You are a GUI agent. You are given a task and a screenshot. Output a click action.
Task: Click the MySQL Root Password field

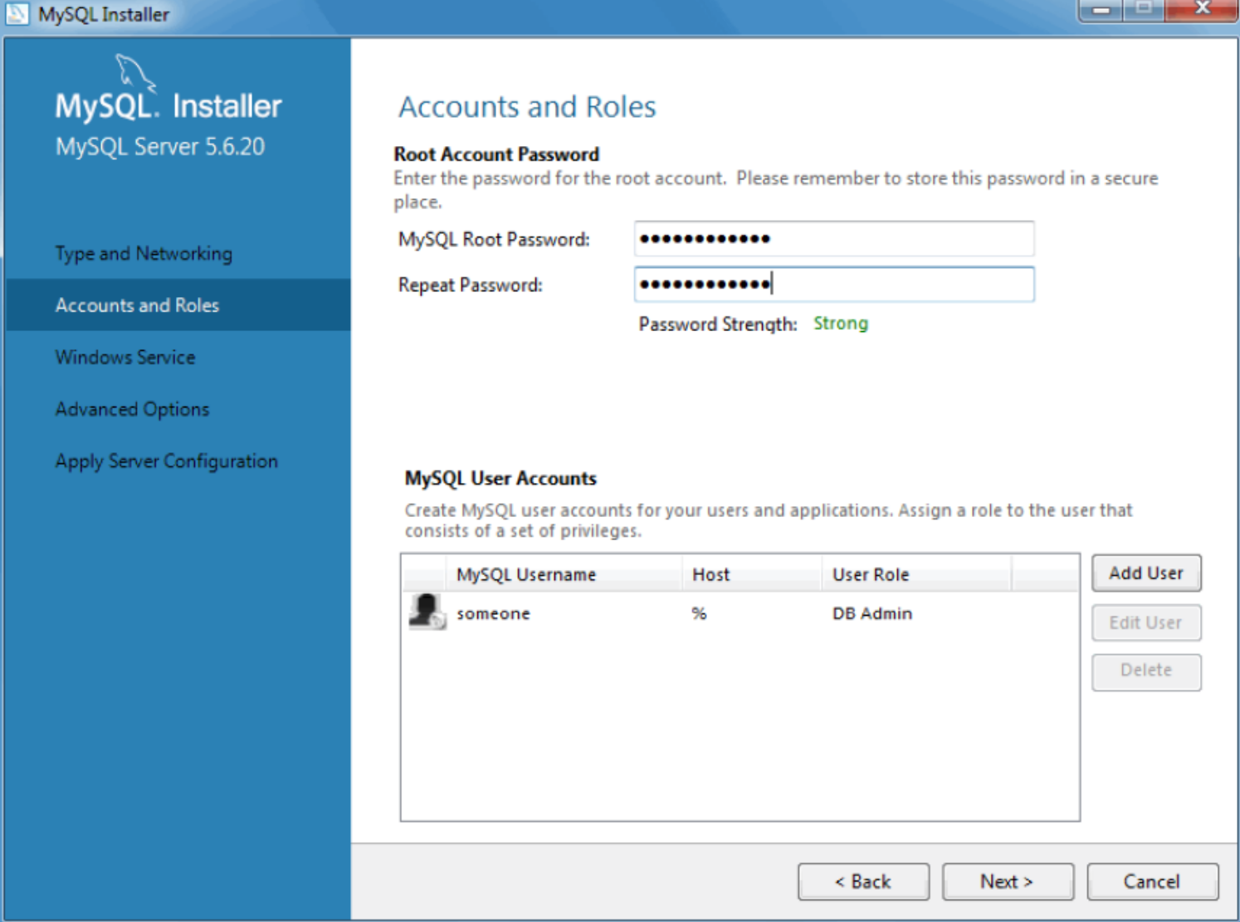point(832,238)
